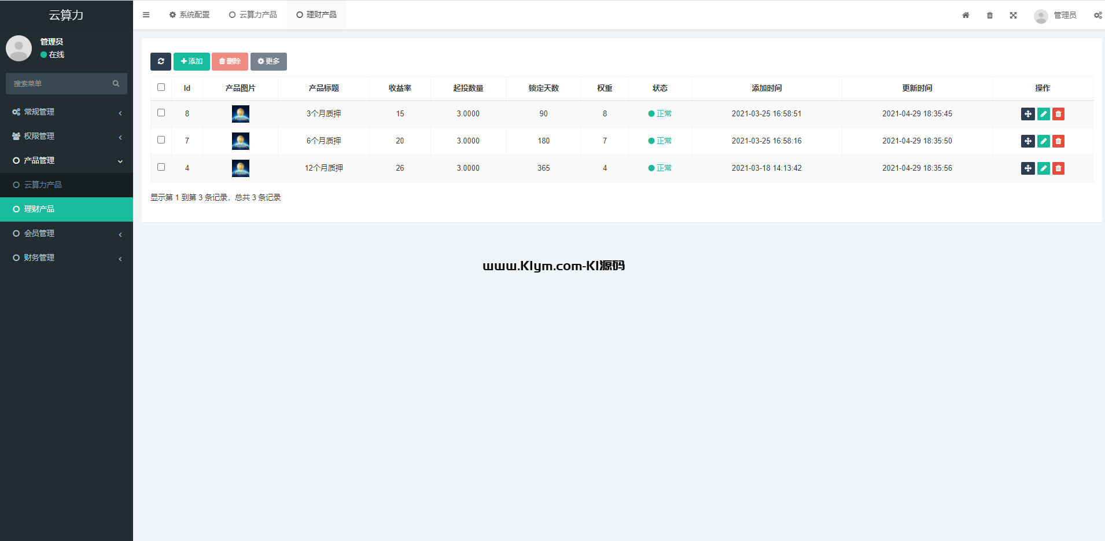
Task: Edit the 6个月质押 product row
Action: 1044,141
